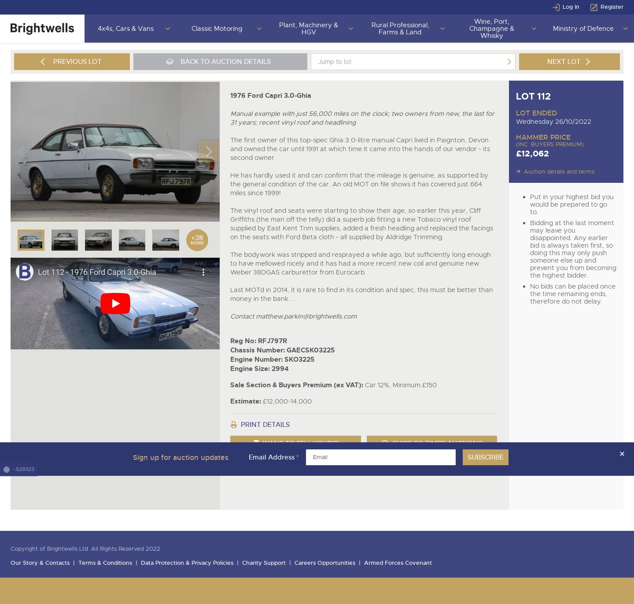Go to the Previous Lot
This screenshot has width=634, height=604.
click(x=72, y=62)
